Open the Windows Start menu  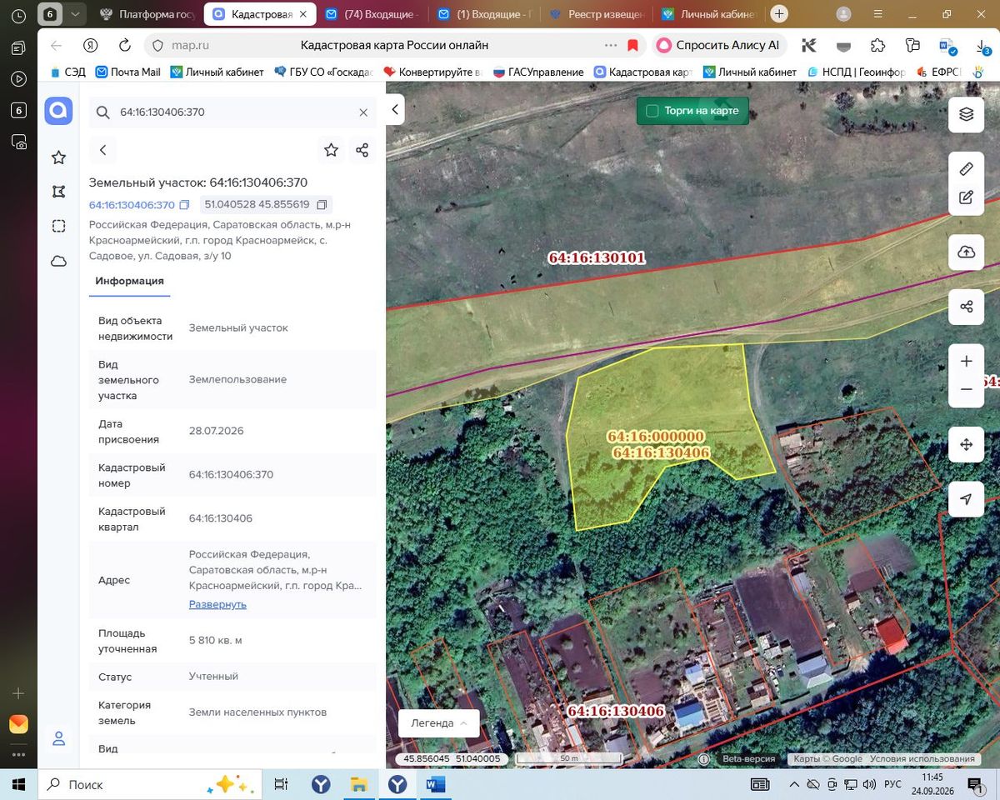(19, 784)
